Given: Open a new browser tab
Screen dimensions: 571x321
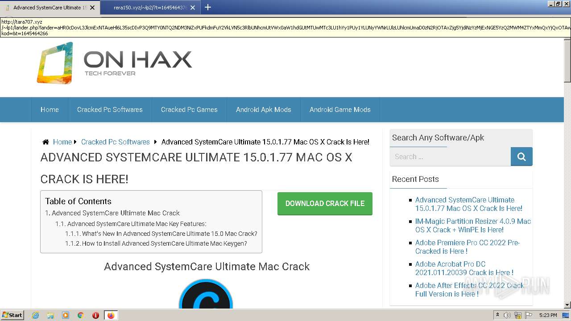Looking at the screenshot, I should point(208,7).
